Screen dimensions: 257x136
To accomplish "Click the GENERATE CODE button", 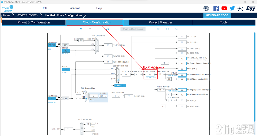I will point(217,15).
